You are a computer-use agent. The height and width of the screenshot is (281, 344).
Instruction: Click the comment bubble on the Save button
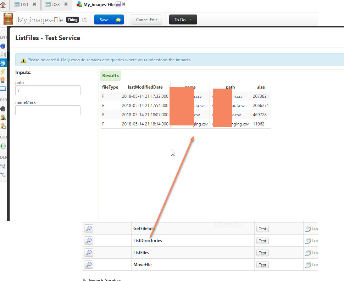click(118, 19)
